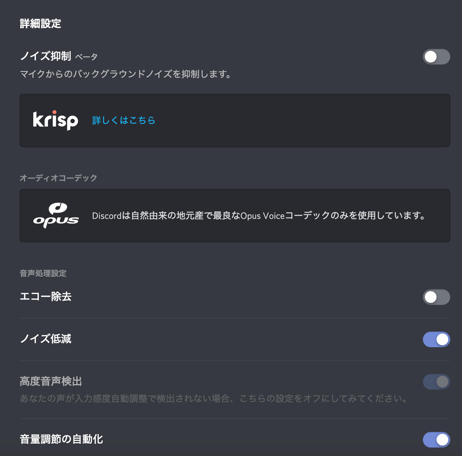The image size is (462, 456).
Task: Click the ノイズ抑制 label text
Action: 45,56
